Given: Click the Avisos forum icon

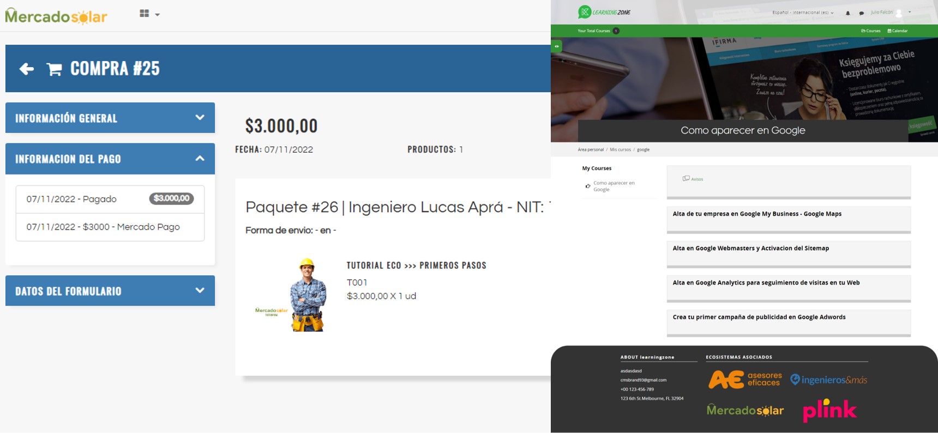Looking at the screenshot, I should tap(686, 178).
